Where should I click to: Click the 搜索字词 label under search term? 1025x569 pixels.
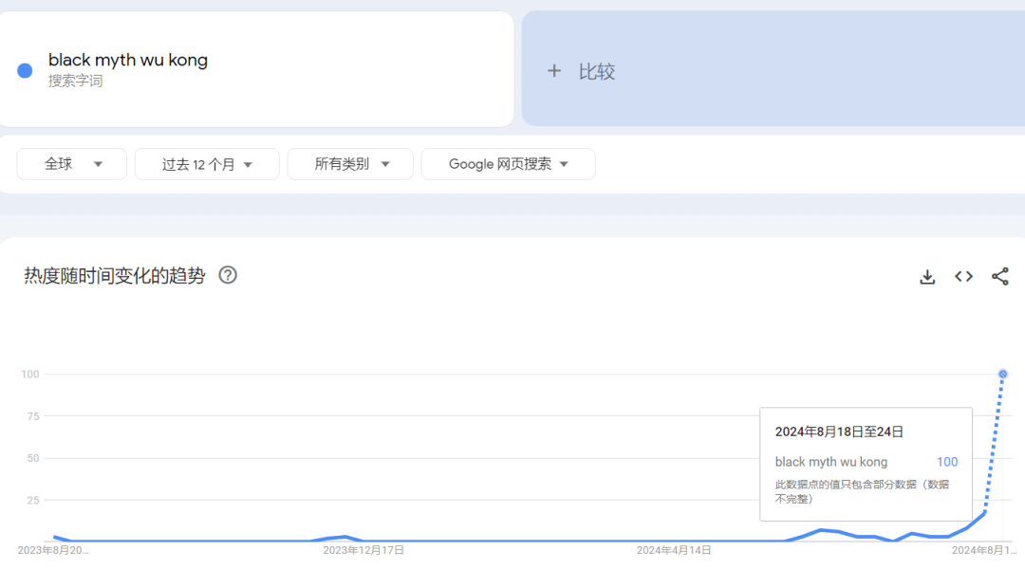[x=75, y=81]
